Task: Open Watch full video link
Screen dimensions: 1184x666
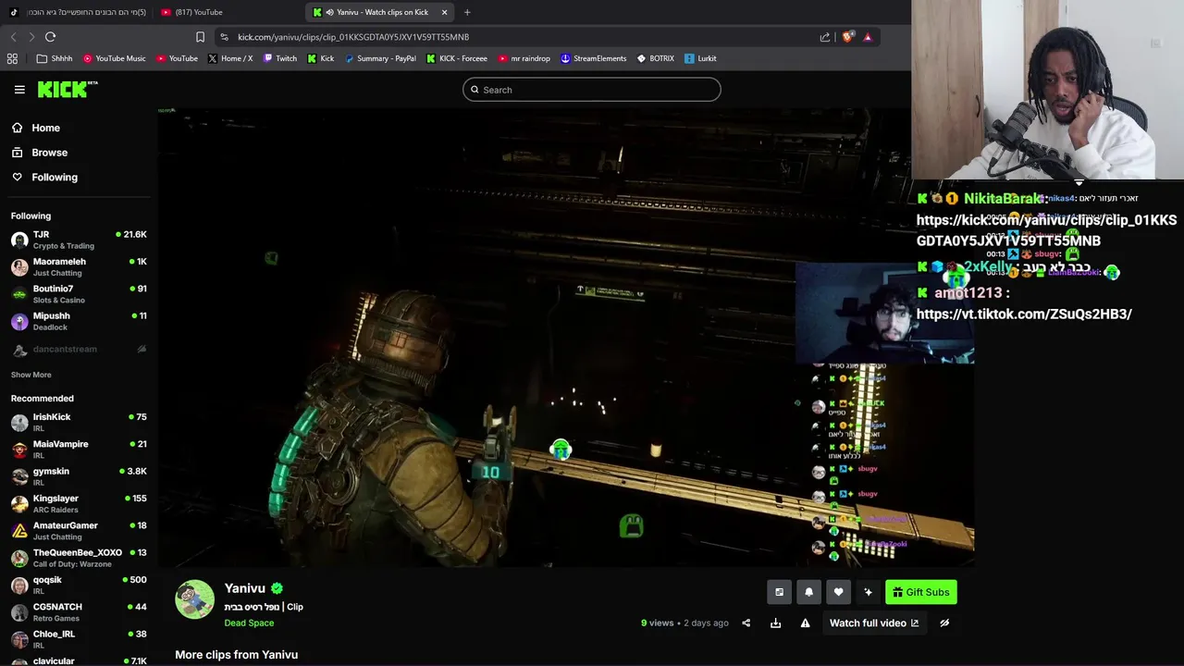Action: pos(874,623)
